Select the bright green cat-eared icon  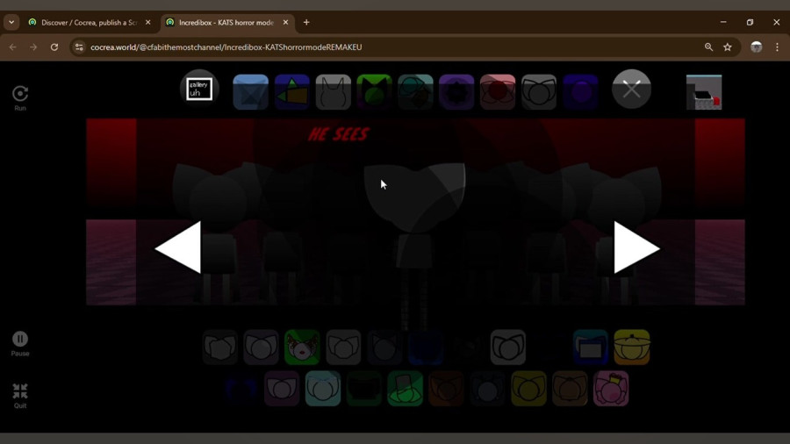pos(374,92)
